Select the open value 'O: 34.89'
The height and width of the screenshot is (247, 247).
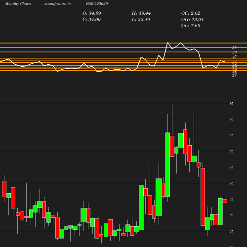pyautogui.click(x=91, y=13)
